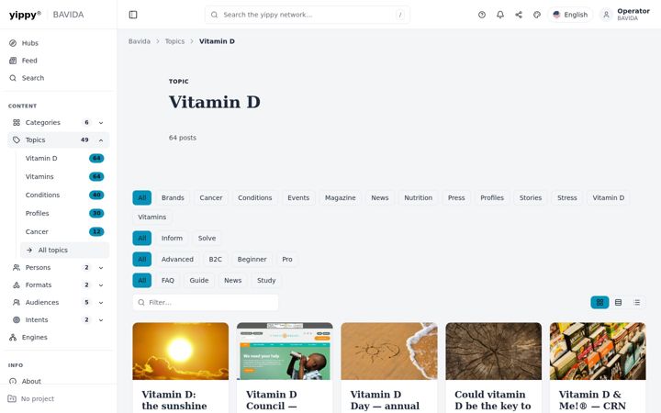Open the Cancer topic in sidebar

64,232
